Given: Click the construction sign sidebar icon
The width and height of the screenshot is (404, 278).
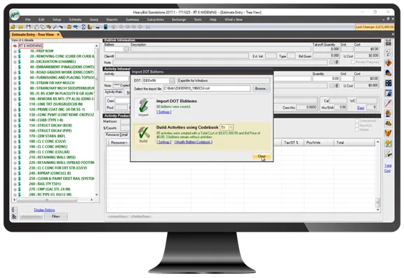Looking at the screenshot, I should click(389, 63).
